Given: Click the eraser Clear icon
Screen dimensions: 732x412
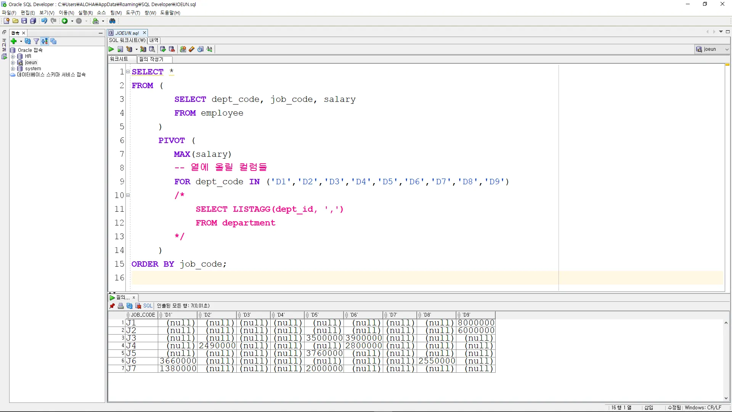Looking at the screenshot, I should [192, 49].
